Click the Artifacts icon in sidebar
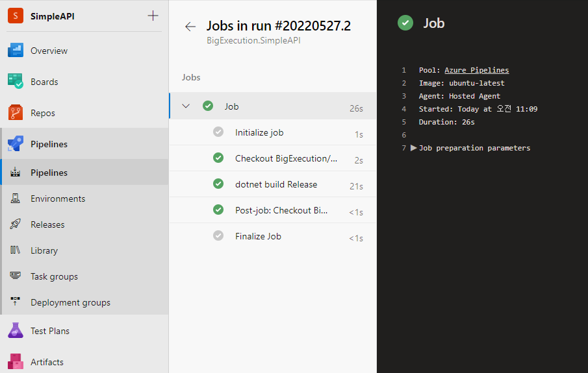Screen dimensions: 588x373 tap(16, 361)
